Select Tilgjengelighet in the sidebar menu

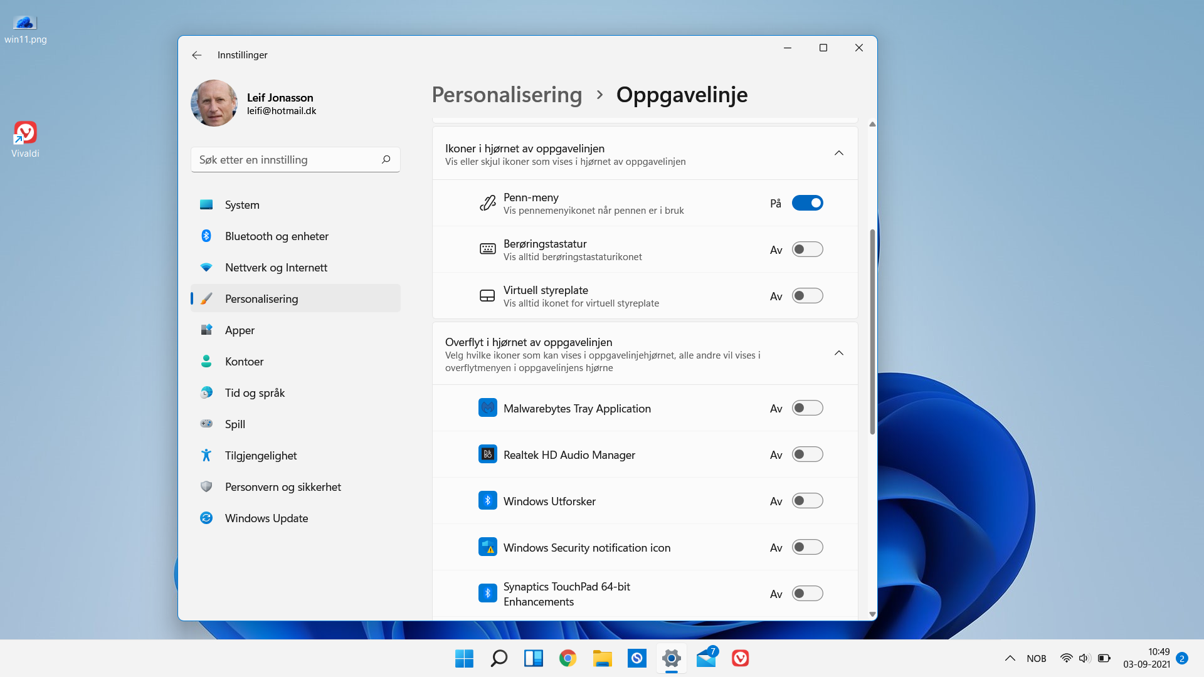[261, 455]
